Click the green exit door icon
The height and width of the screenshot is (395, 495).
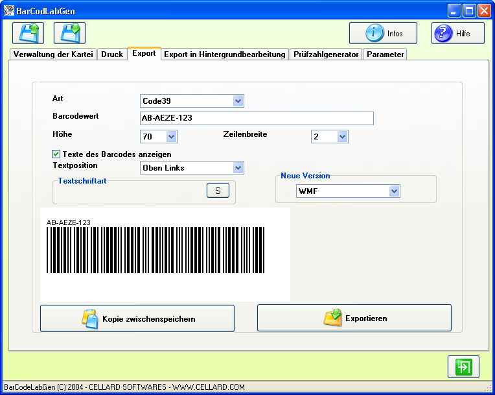click(x=463, y=367)
